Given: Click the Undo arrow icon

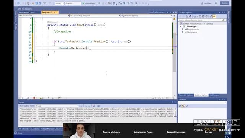Looking at the screenshot, I should pos(44,3).
